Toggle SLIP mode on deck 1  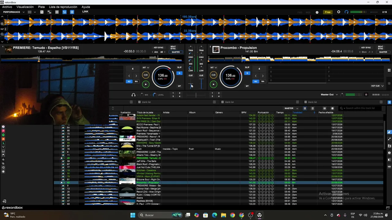tap(179, 67)
